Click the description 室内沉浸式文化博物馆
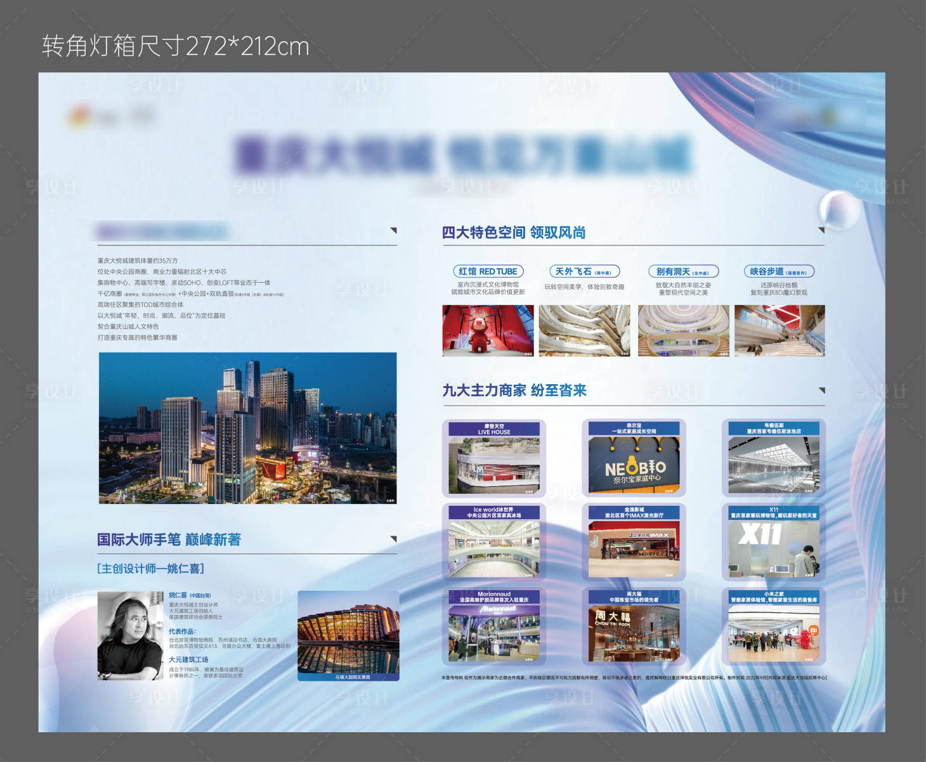This screenshot has height=762, width=926. pos(488,285)
